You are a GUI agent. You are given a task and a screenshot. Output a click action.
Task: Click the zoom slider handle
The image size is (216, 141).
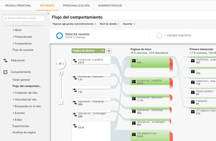pyautogui.click(x=60, y=100)
